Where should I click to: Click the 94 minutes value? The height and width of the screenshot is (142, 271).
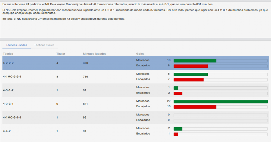[84, 131]
